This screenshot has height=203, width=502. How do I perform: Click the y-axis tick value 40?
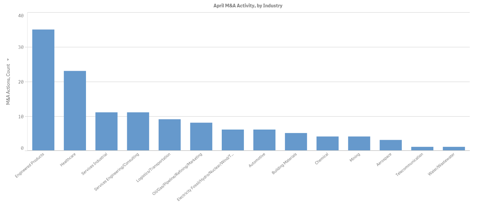click(21, 16)
